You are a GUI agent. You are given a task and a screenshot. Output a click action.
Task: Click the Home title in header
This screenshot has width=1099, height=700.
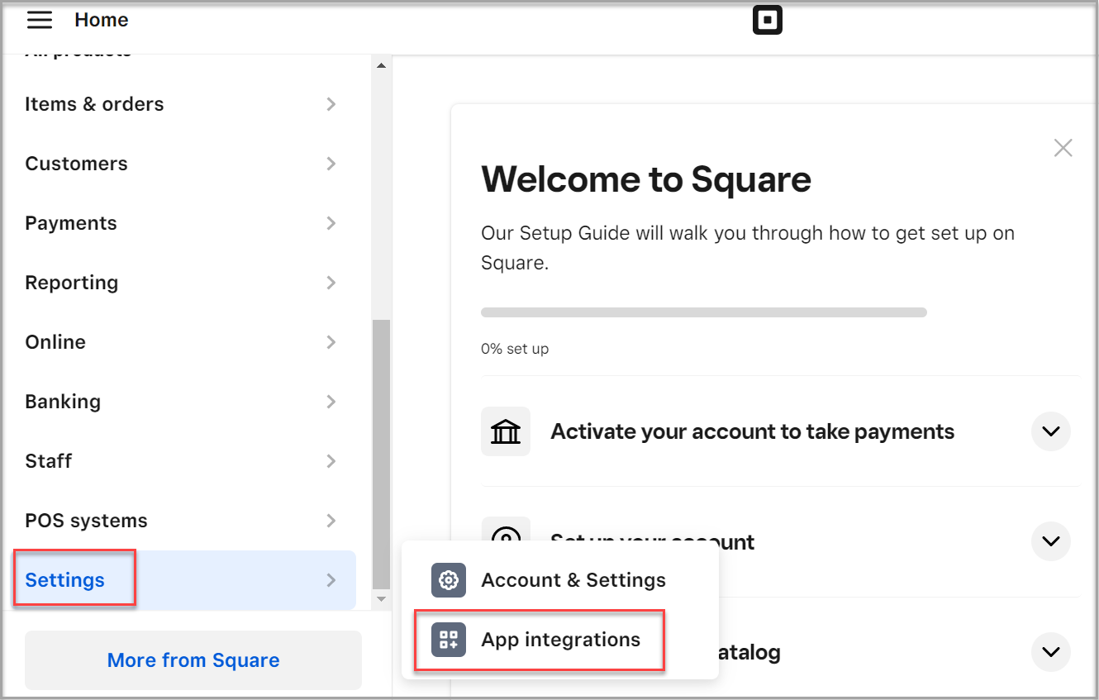(x=102, y=20)
